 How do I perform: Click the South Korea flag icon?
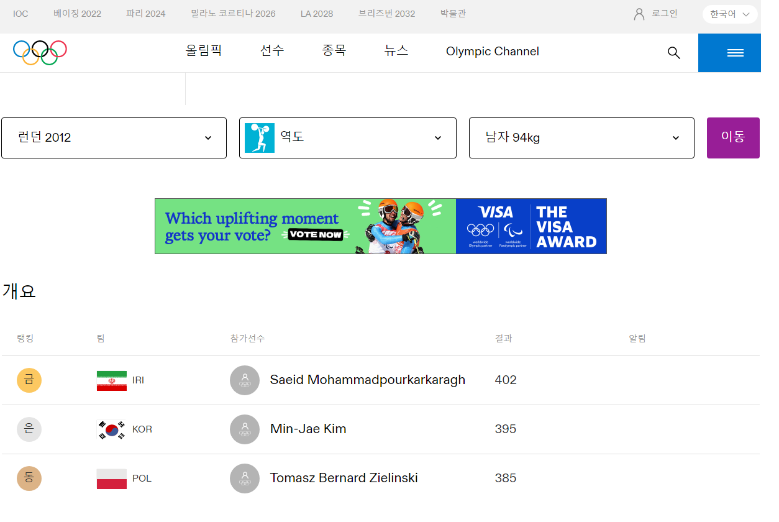point(112,429)
